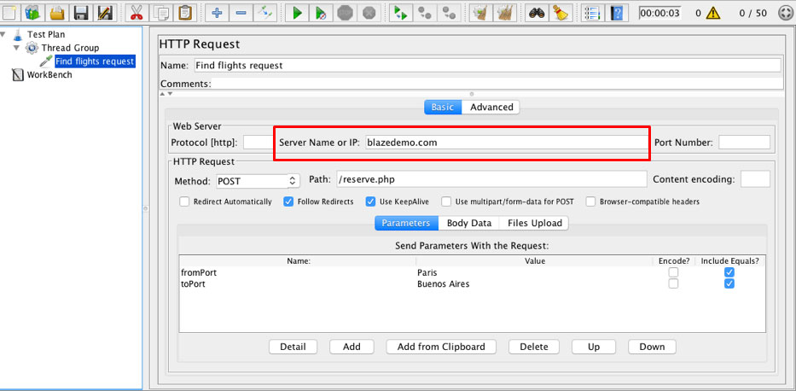Paste using the clipboard icon
The height and width of the screenshot is (391, 796).
185,12
